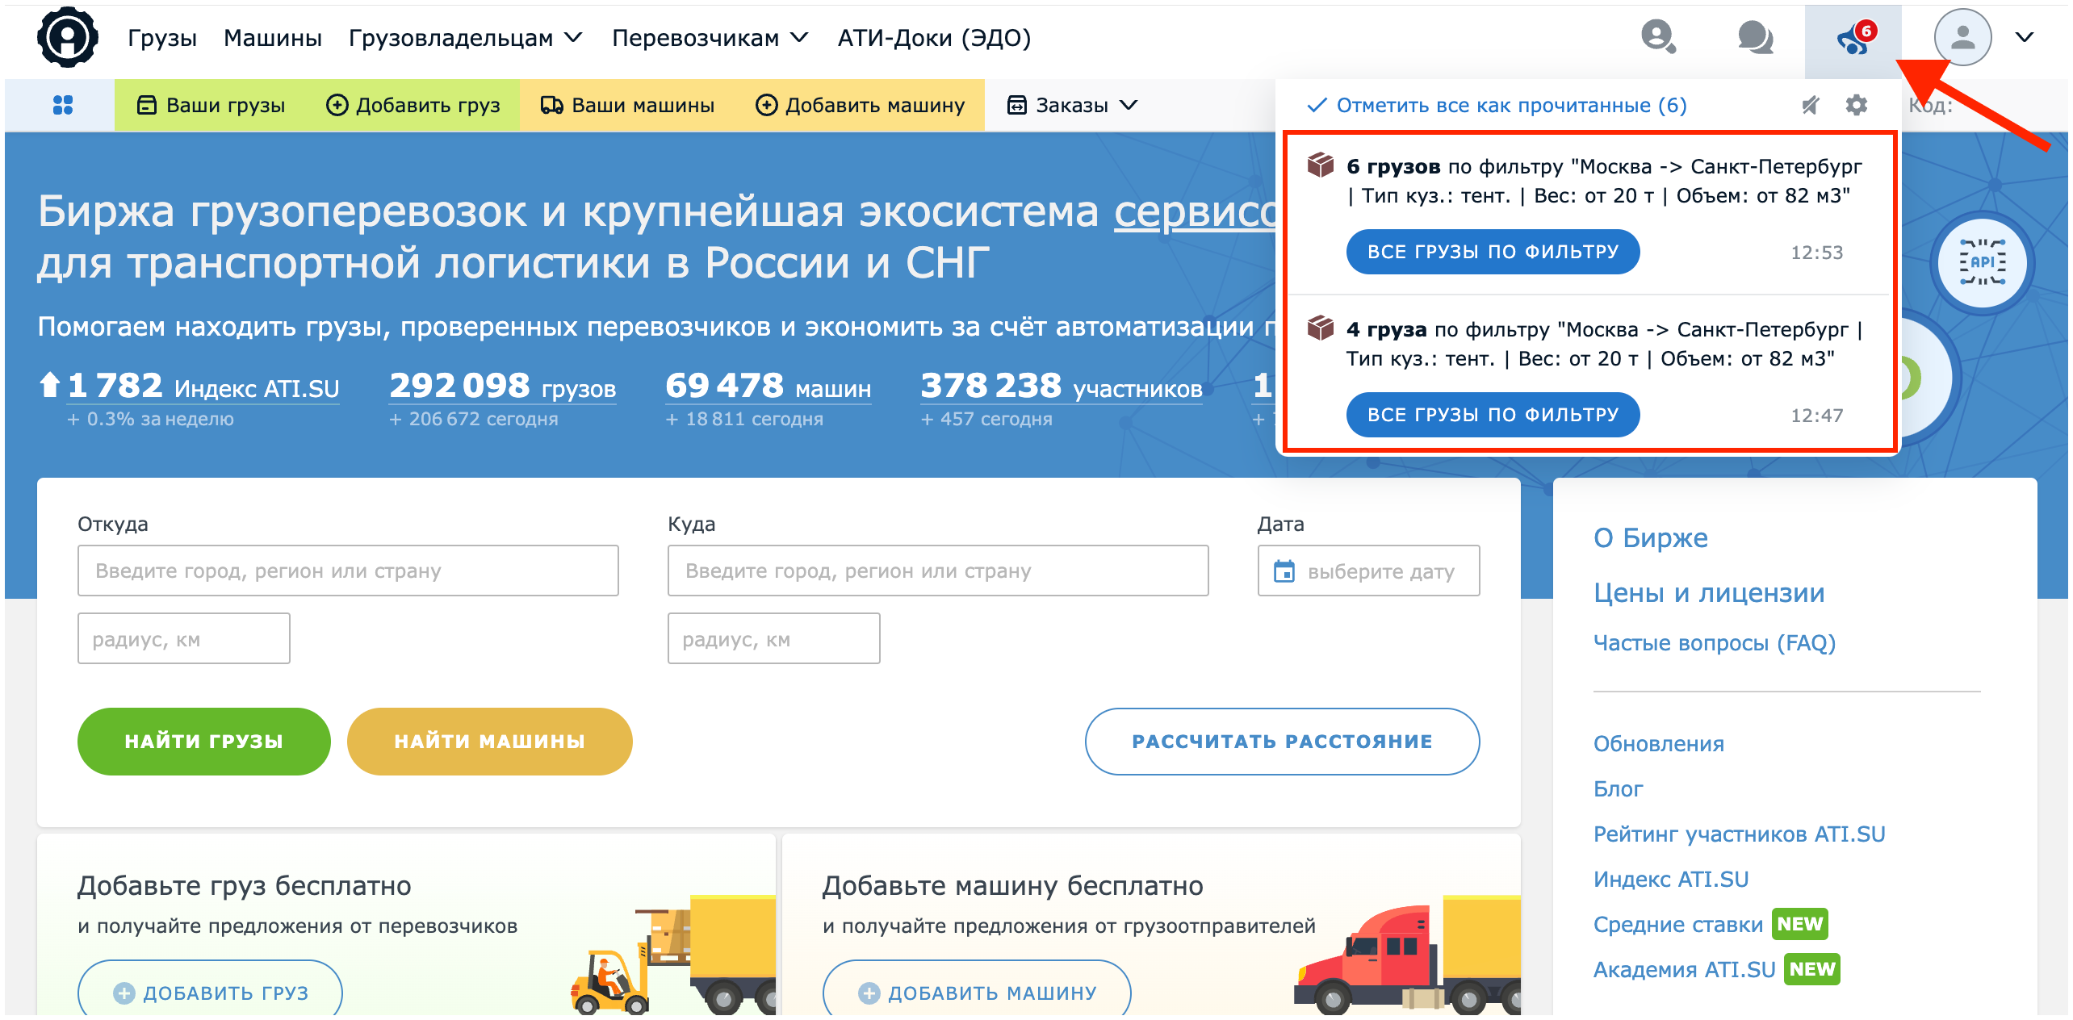The height and width of the screenshot is (1020, 2073).
Task: Open the date picker field
Action: 1368,571
